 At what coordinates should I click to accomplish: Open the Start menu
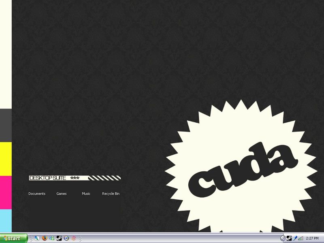click(x=14, y=238)
